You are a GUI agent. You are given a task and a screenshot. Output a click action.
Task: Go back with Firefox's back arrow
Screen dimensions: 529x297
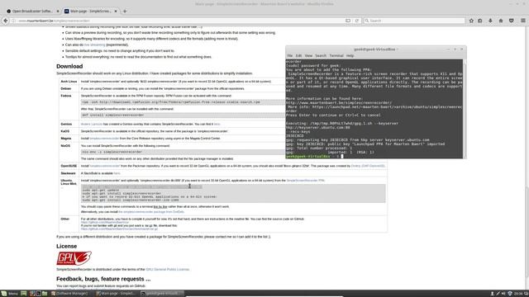pos(6,21)
